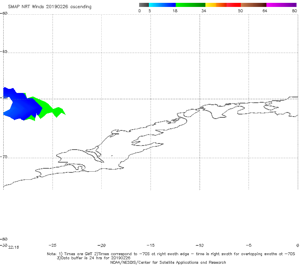Click the note '3)Data buffer is 24 hrs for 20190226'
The image size is (301, 265).
[94, 258]
